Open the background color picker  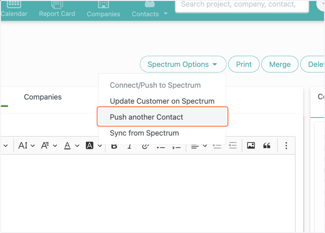point(93,146)
